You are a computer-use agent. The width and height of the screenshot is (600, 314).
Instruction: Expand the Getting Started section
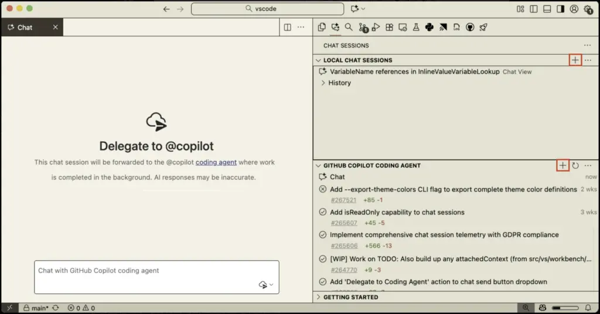[319, 297]
